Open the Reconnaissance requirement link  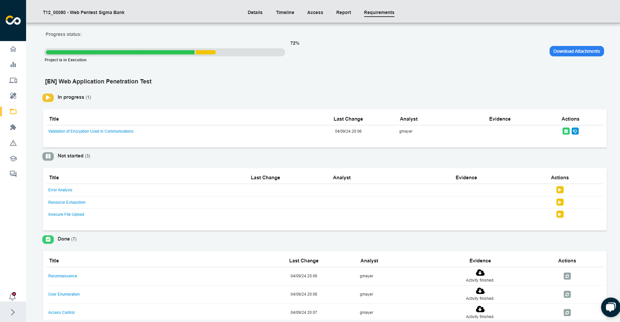coord(63,276)
